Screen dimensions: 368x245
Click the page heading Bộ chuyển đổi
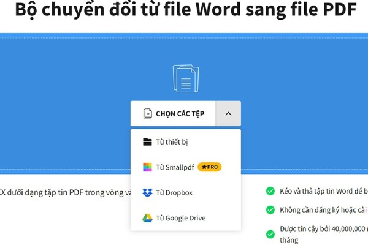pos(186,10)
